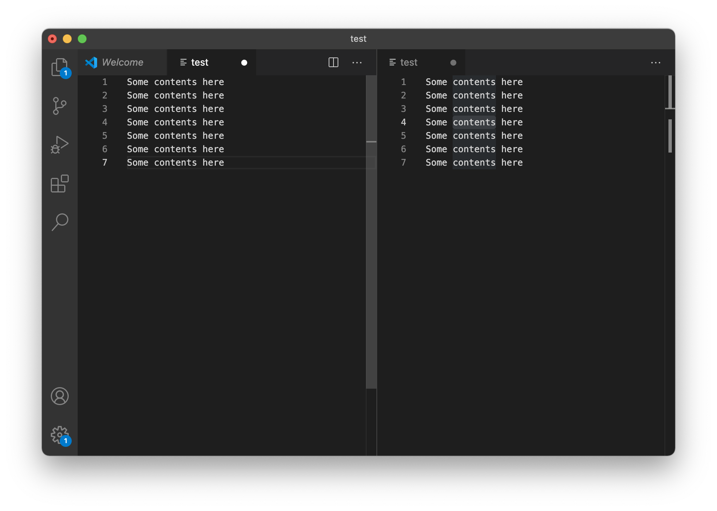Open More Actions menu of left editor group
Screen dimensions: 717x511
357,63
